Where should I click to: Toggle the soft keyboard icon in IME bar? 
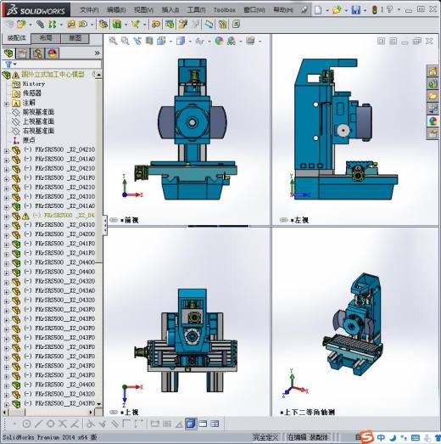click(x=416, y=437)
